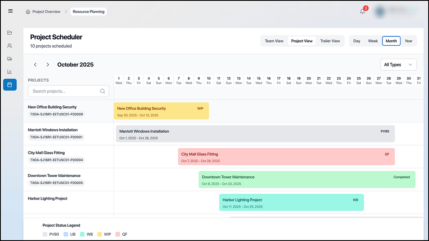This screenshot has width=429, height=241.
Task: Switch to Trailer View tab
Action: (330, 41)
